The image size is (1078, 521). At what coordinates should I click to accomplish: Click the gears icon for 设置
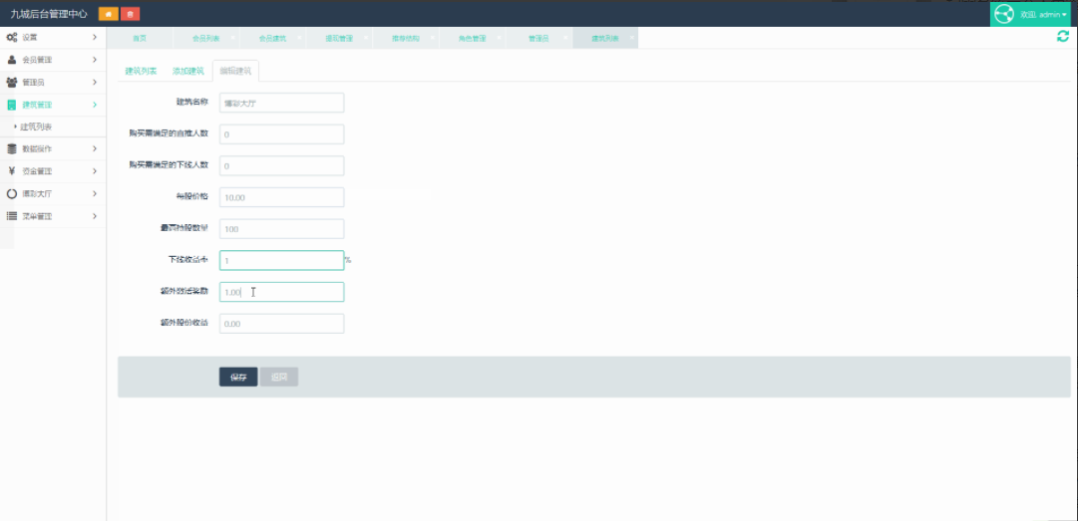coord(12,37)
